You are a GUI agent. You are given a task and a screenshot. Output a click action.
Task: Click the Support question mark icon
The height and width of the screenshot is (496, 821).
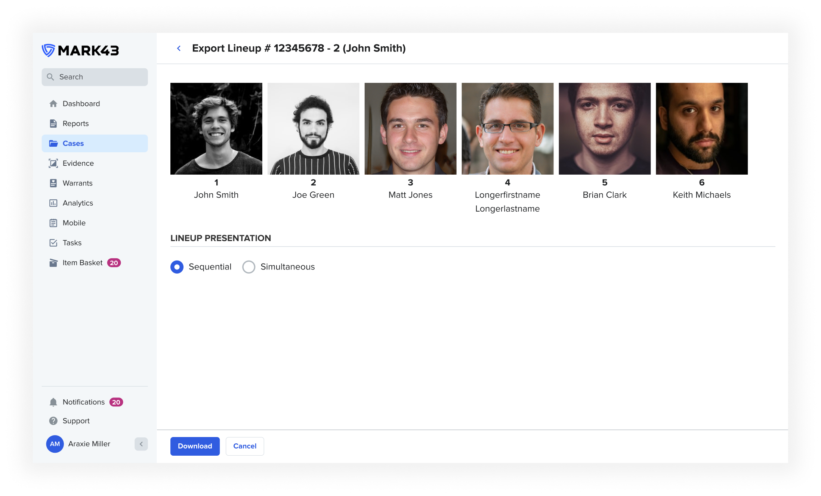(x=53, y=421)
